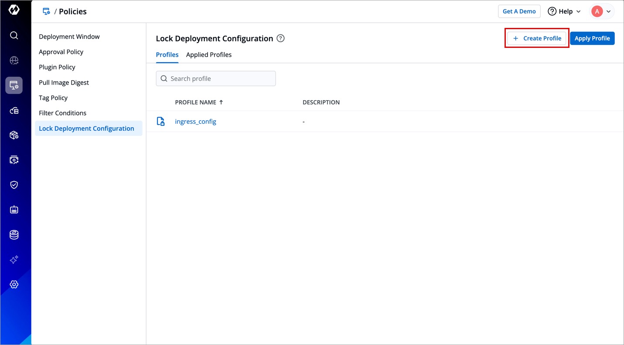Screen dimensions: 624x345
Task: Select the Profiles tab
Action: click(x=167, y=55)
